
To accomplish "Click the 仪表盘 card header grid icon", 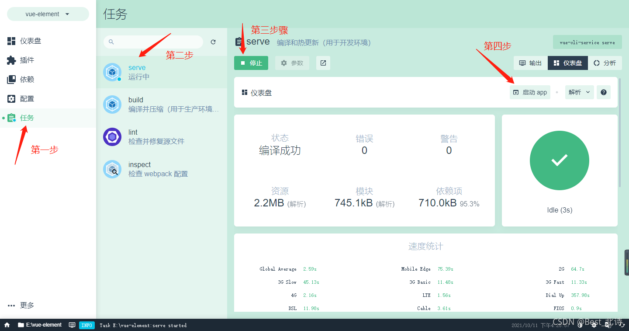I will (x=245, y=93).
